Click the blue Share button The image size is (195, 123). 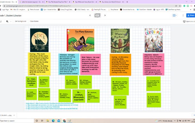point(191,15)
